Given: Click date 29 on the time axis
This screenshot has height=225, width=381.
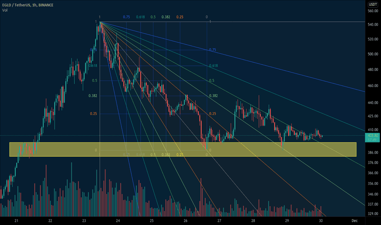Looking at the screenshot, I should point(287,221).
